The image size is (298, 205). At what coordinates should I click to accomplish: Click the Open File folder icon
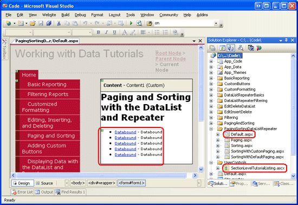pos(33,23)
